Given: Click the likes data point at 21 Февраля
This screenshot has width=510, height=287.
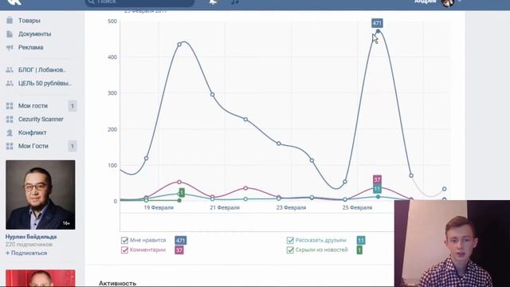Looking at the screenshot, I should click(213, 95).
